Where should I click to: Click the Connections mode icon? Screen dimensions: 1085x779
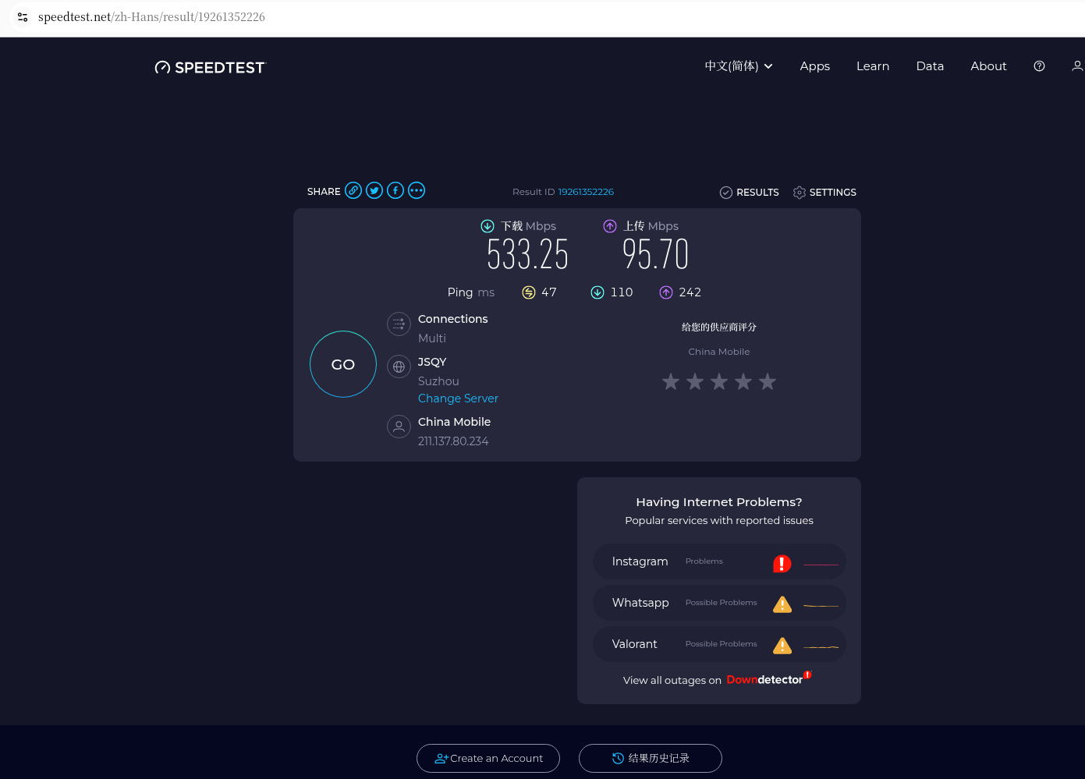pos(399,324)
